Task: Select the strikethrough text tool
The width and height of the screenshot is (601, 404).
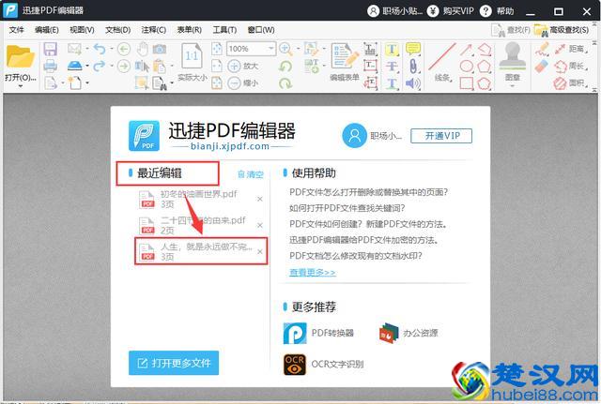Action: tap(392, 67)
